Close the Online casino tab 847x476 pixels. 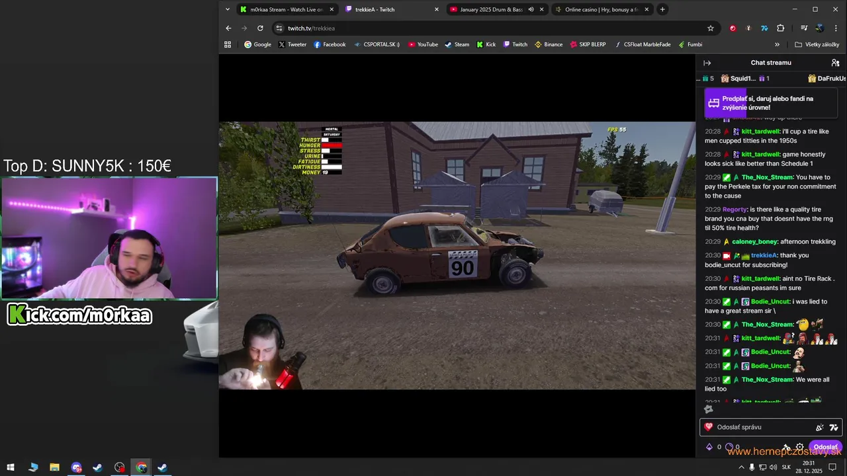tap(646, 9)
